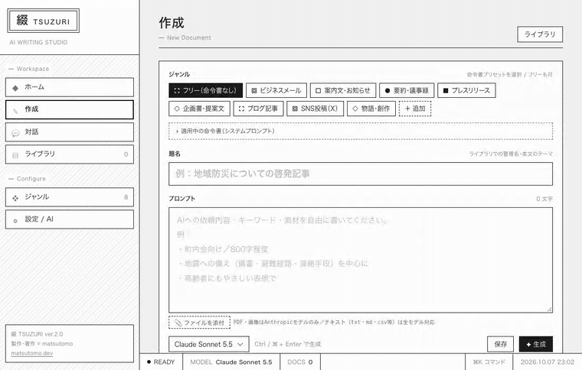Viewport: 582px width, 370px height.
Task: Select the 企画書・提案文 genre
Action: click(199, 109)
